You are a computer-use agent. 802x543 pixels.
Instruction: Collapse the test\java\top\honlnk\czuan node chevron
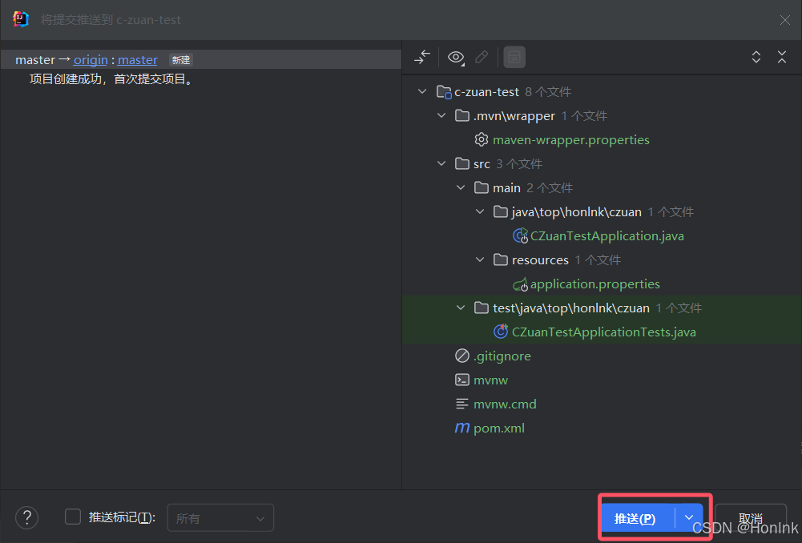coord(461,308)
